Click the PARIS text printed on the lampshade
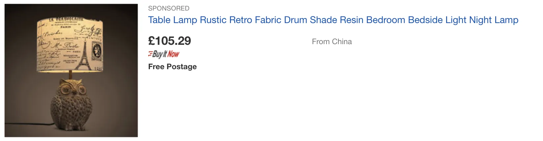This screenshot has height=141, width=543. coord(66,27)
